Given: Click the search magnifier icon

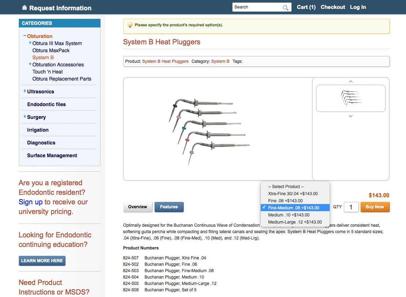Looking at the screenshot, I should 285,7.
